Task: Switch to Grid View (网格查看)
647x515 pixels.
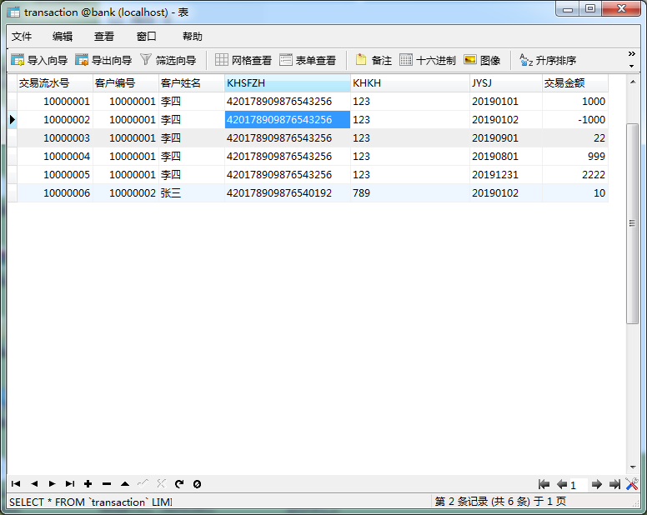Action: point(243,60)
